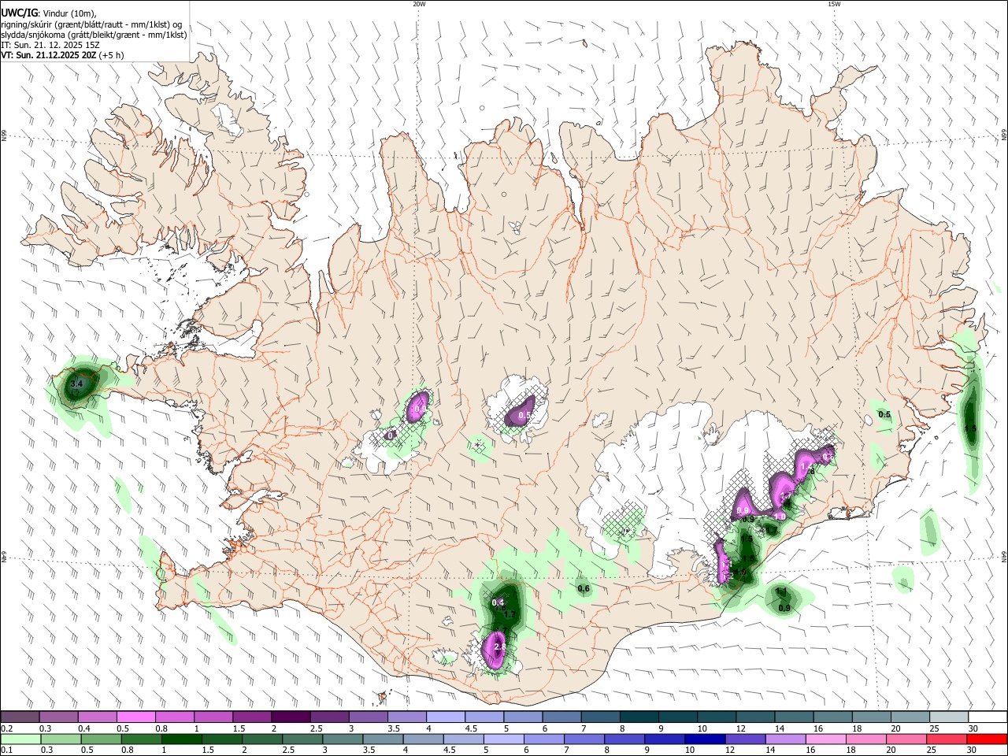
Task: Pick the white swatch above 30 in the snow scale
Action: (x=988, y=717)
